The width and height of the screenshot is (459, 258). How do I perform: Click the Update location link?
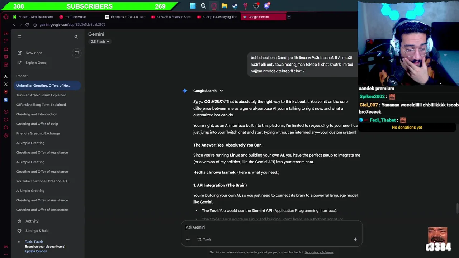[x=36, y=251]
